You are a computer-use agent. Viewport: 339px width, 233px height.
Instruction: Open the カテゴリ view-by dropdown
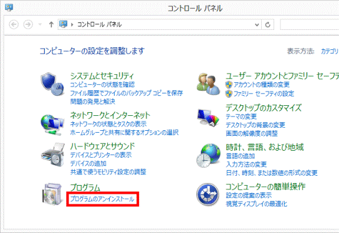click(x=330, y=51)
